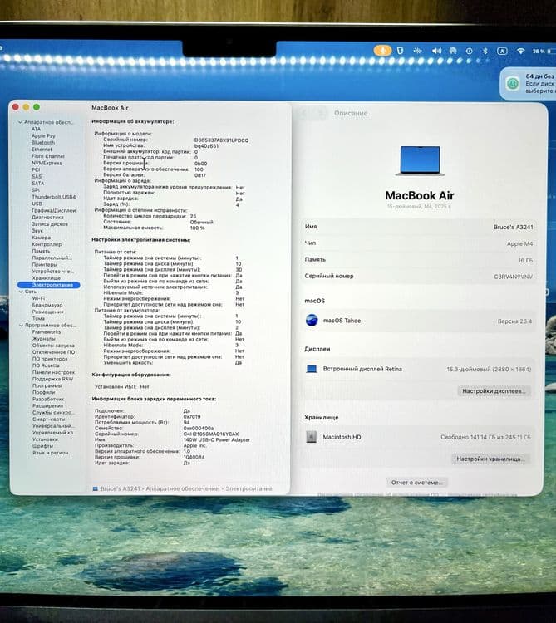556x623 pixels.
Task: Select Wi-Fi under Сеть in sidebar
Action: pos(38,298)
